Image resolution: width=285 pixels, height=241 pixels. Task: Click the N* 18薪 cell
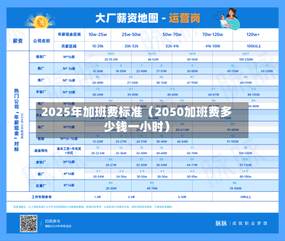(x=69, y=92)
